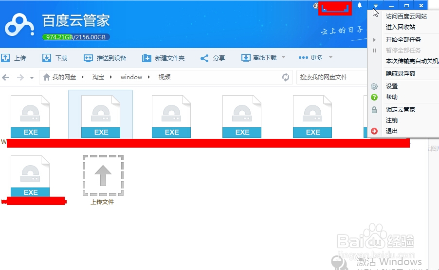Click 视频 in the breadcrumb path
The height and width of the screenshot is (270, 439).
point(165,77)
